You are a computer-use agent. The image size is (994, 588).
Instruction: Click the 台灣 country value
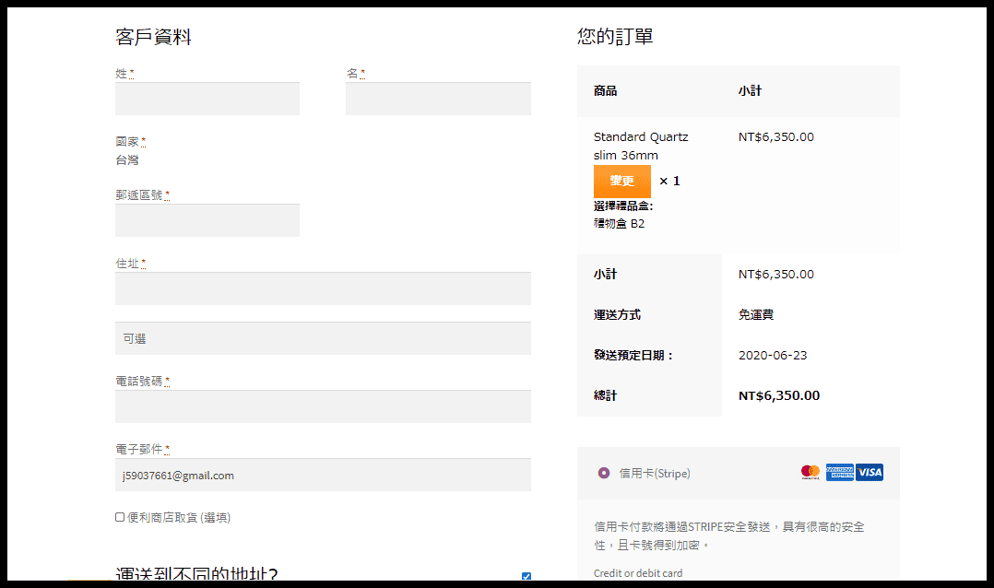pos(127,160)
